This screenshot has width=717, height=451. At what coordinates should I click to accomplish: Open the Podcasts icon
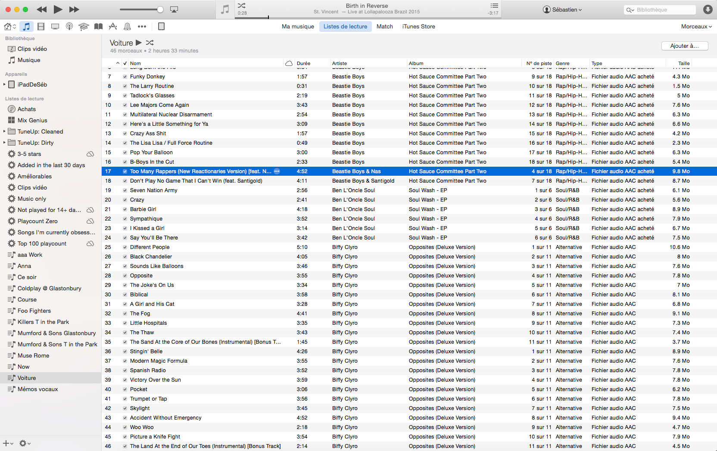[x=69, y=27]
